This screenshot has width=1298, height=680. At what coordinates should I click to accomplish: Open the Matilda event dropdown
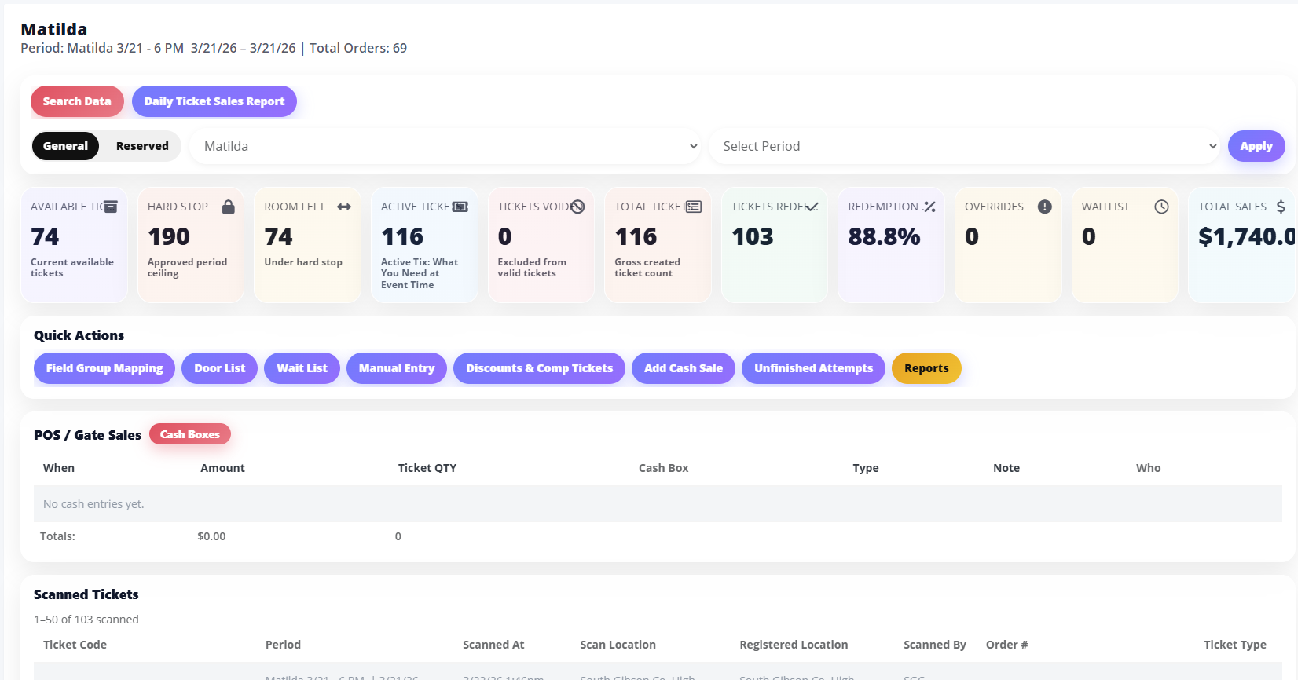tap(445, 146)
